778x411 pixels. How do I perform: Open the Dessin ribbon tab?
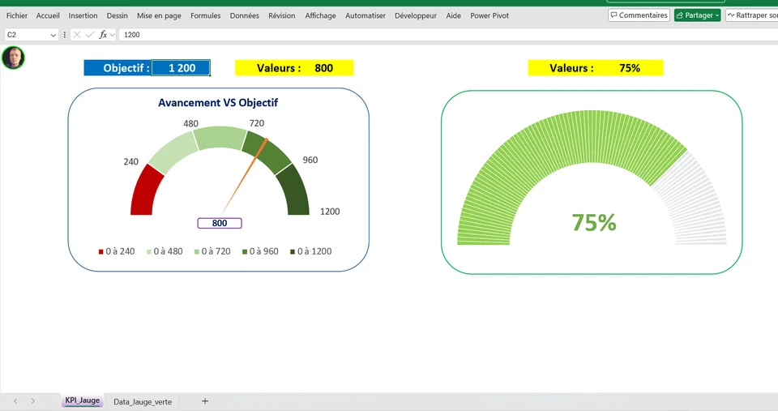(117, 15)
